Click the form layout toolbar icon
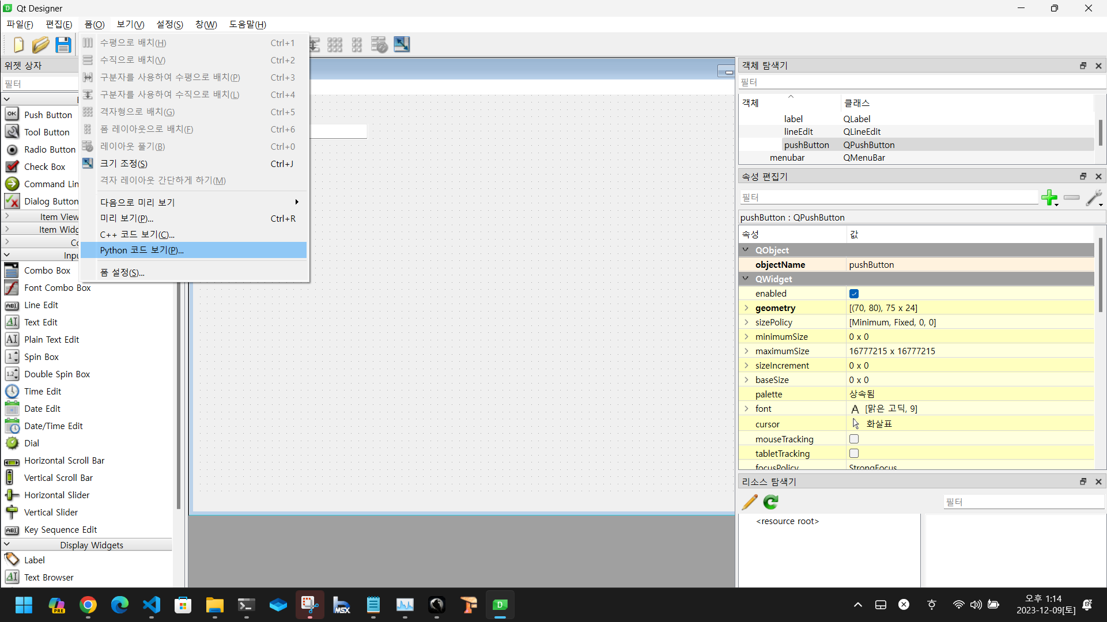Viewport: 1107px width, 622px height. tap(357, 44)
